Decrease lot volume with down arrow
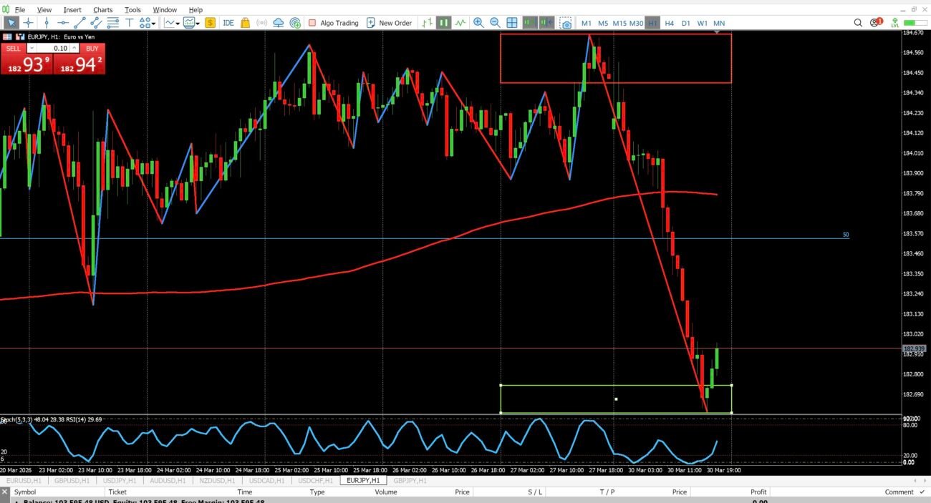Image resolution: width=931 pixels, height=503 pixels. (31, 48)
